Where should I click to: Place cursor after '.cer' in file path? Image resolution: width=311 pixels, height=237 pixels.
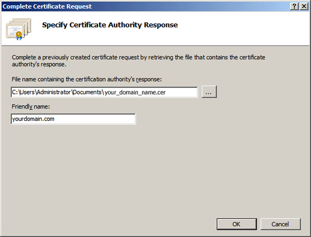pos(166,92)
